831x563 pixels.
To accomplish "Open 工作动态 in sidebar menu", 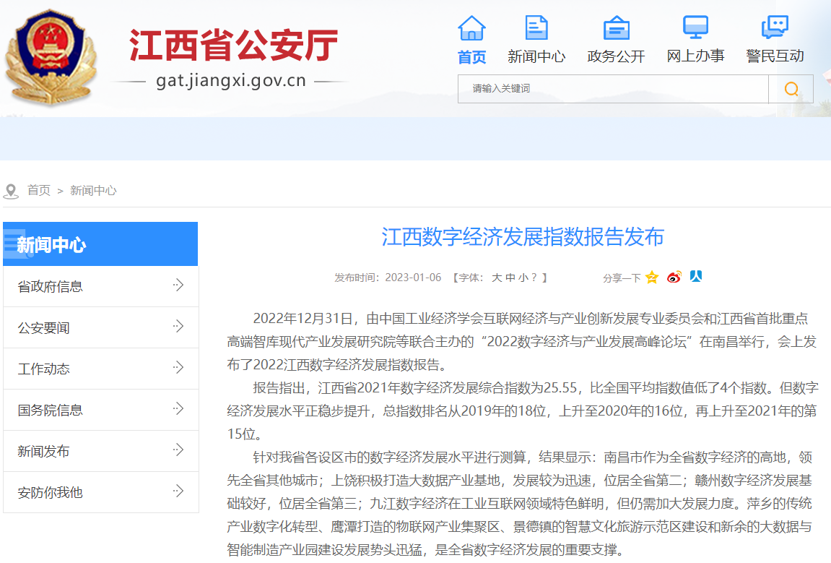I will tap(44, 369).
